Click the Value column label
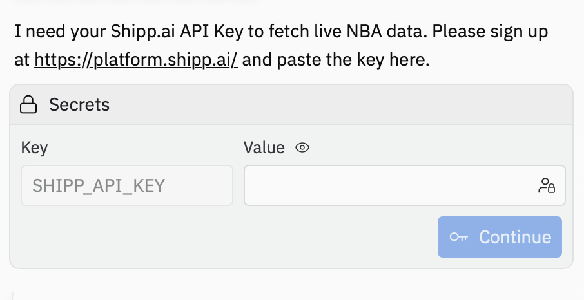584x300 pixels. click(264, 148)
